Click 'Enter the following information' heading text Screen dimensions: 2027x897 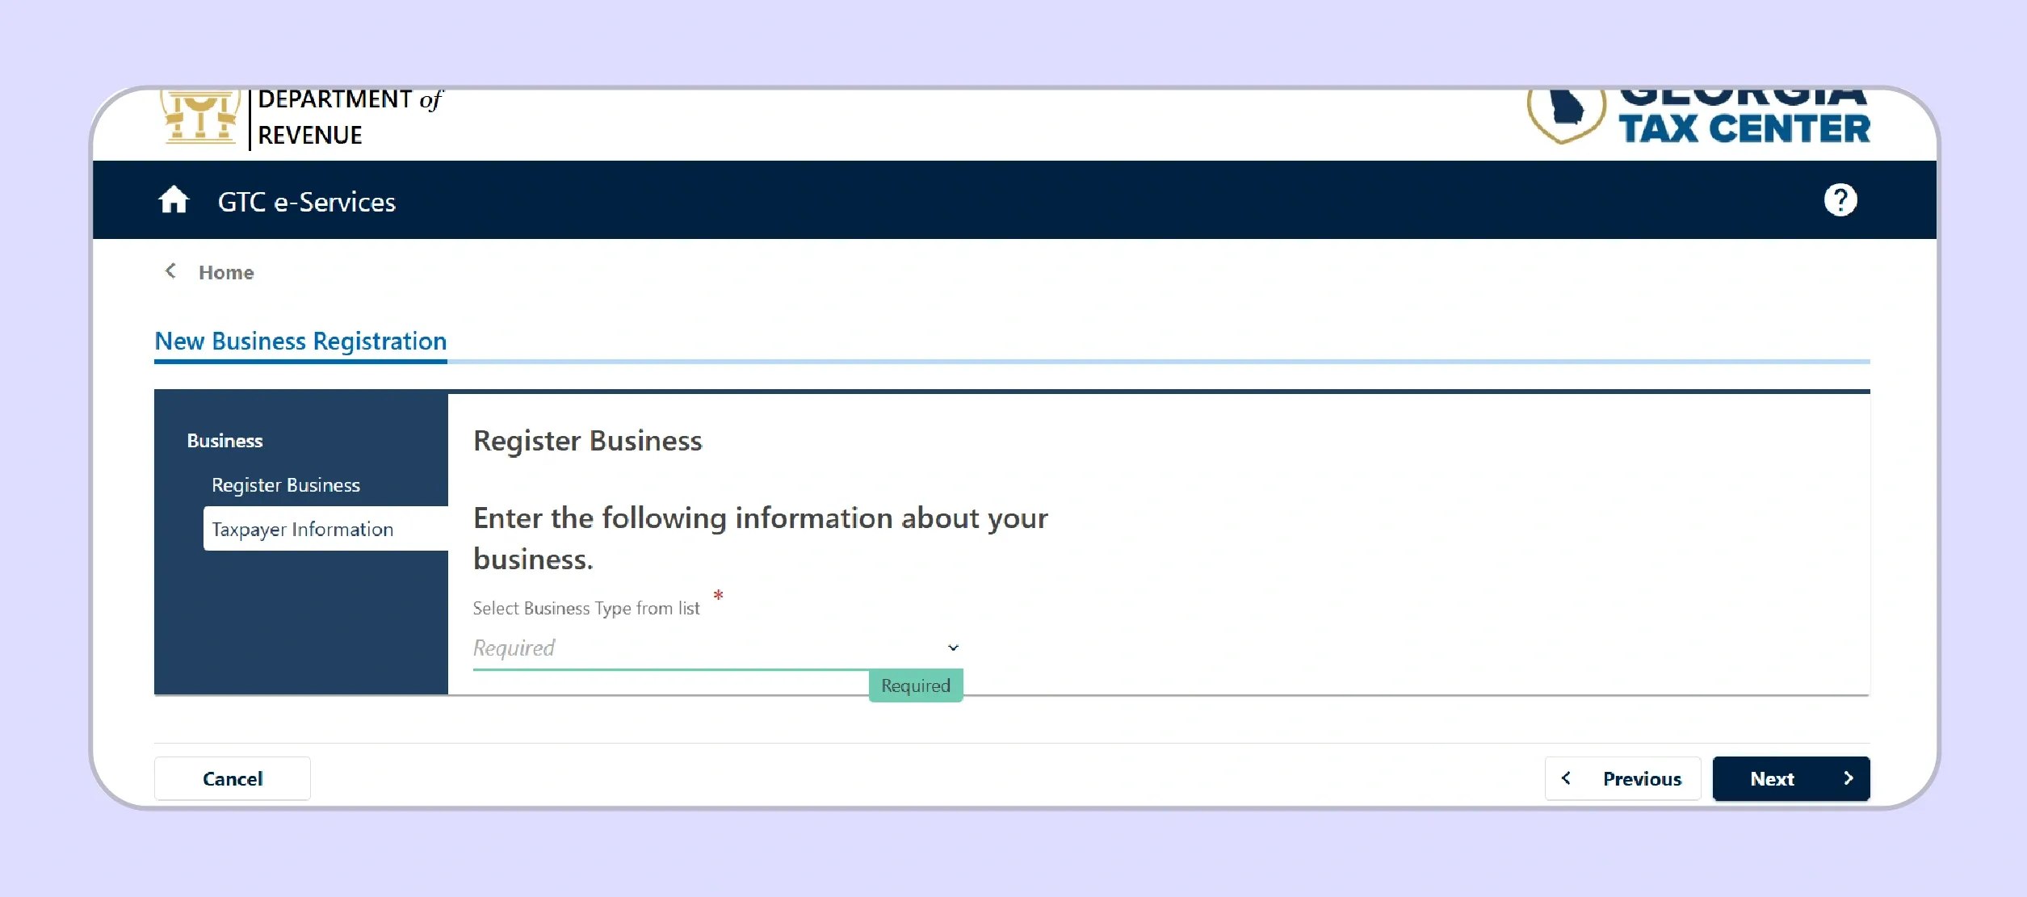tap(761, 539)
